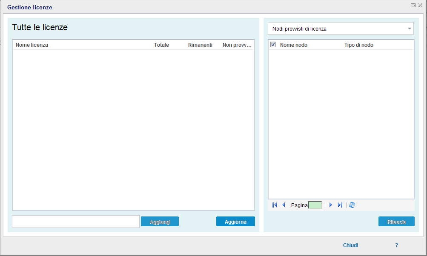
Task: Go to the previous page of nodes
Action: coord(283,205)
